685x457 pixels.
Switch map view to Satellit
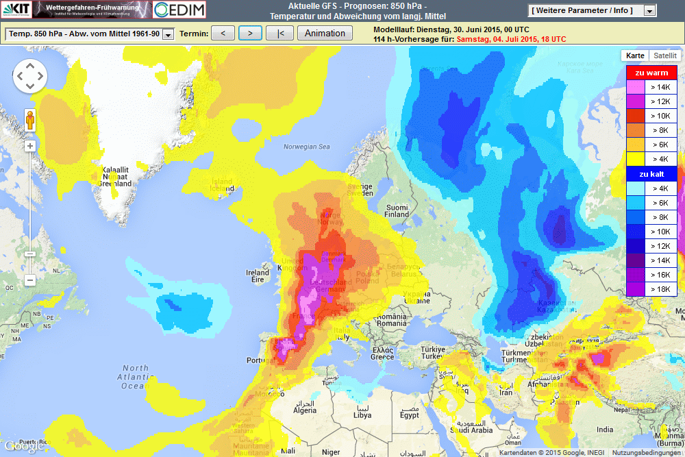(x=664, y=55)
